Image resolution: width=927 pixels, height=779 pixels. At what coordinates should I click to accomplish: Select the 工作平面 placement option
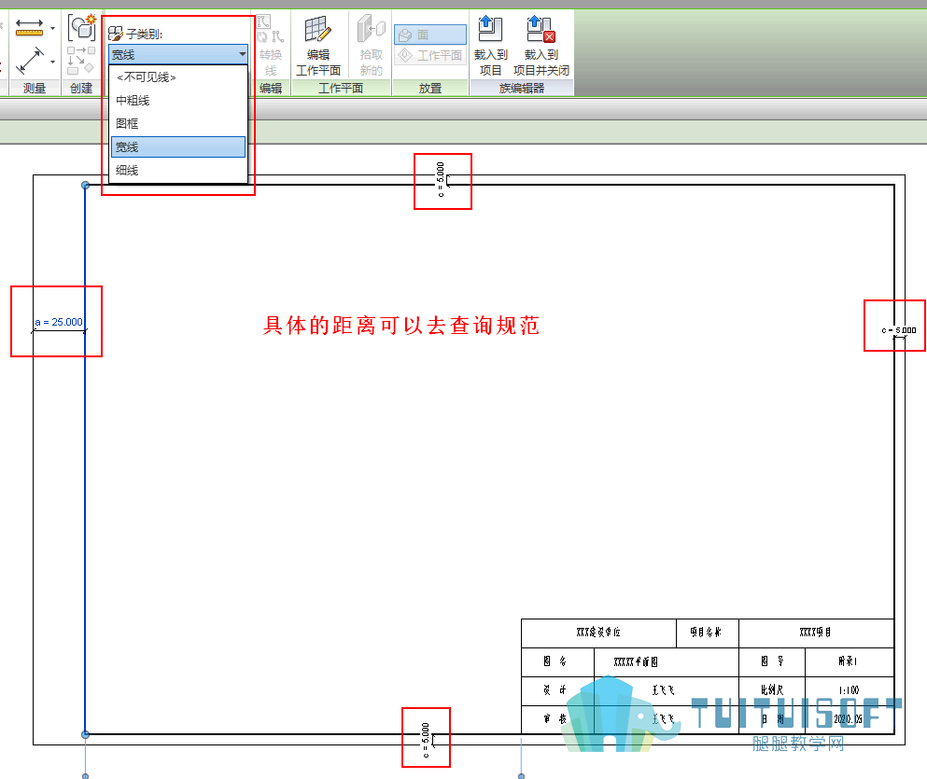click(430, 56)
